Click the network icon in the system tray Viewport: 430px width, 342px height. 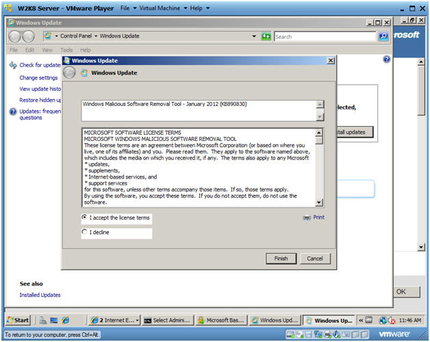383,320
